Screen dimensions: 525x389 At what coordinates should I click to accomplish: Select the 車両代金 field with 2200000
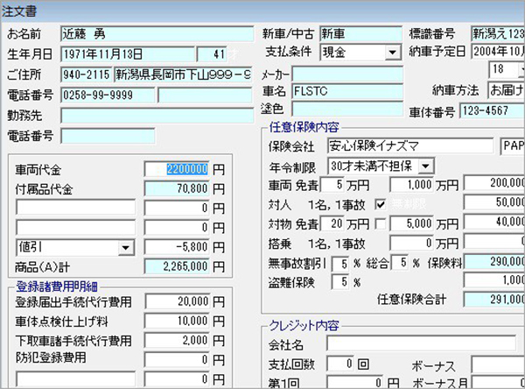click(x=177, y=169)
